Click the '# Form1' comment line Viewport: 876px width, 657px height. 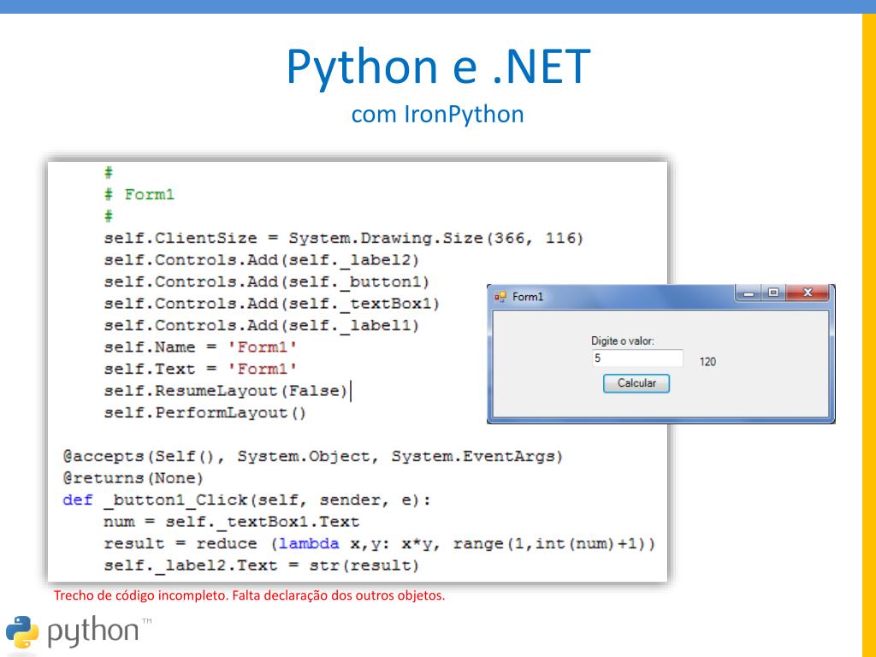coord(139,194)
